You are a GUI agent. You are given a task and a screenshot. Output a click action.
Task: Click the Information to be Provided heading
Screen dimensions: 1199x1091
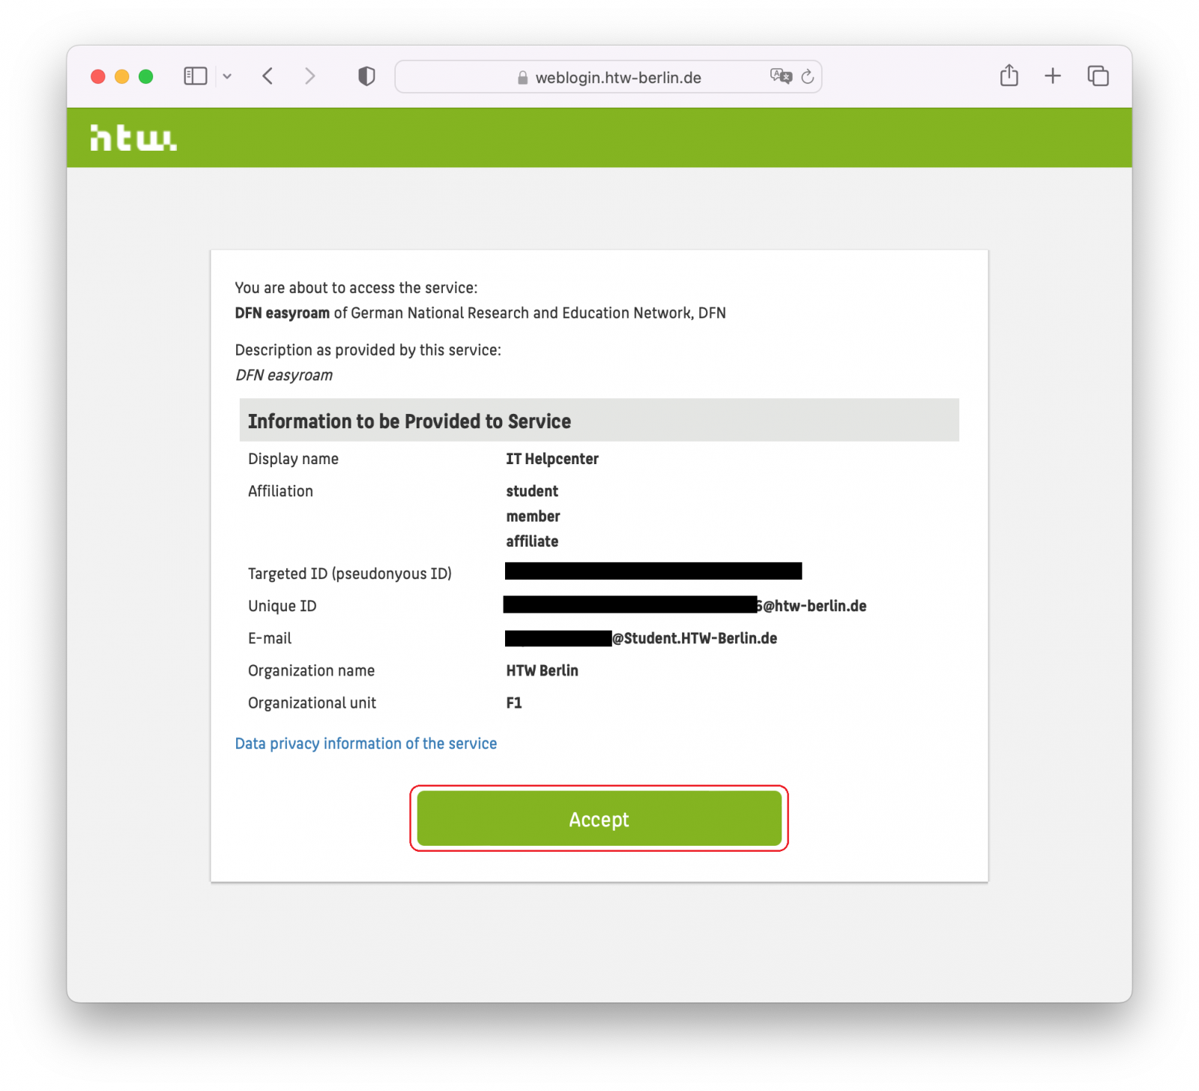pyautogui.click(x=409, y=421)
